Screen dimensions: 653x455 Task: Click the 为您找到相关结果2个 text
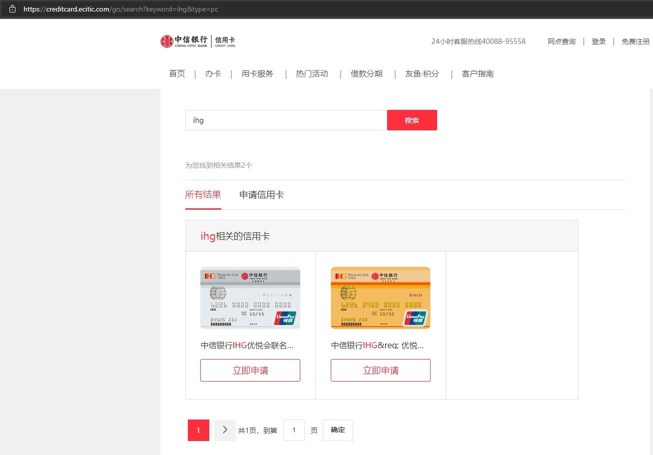pos(219,165)
